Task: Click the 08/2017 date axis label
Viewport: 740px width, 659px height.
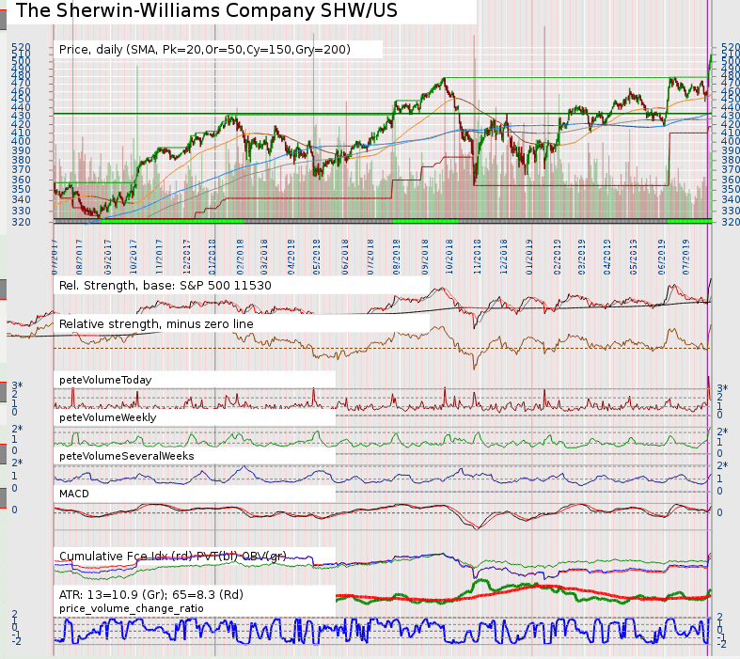Action: (x=79, y=257)
